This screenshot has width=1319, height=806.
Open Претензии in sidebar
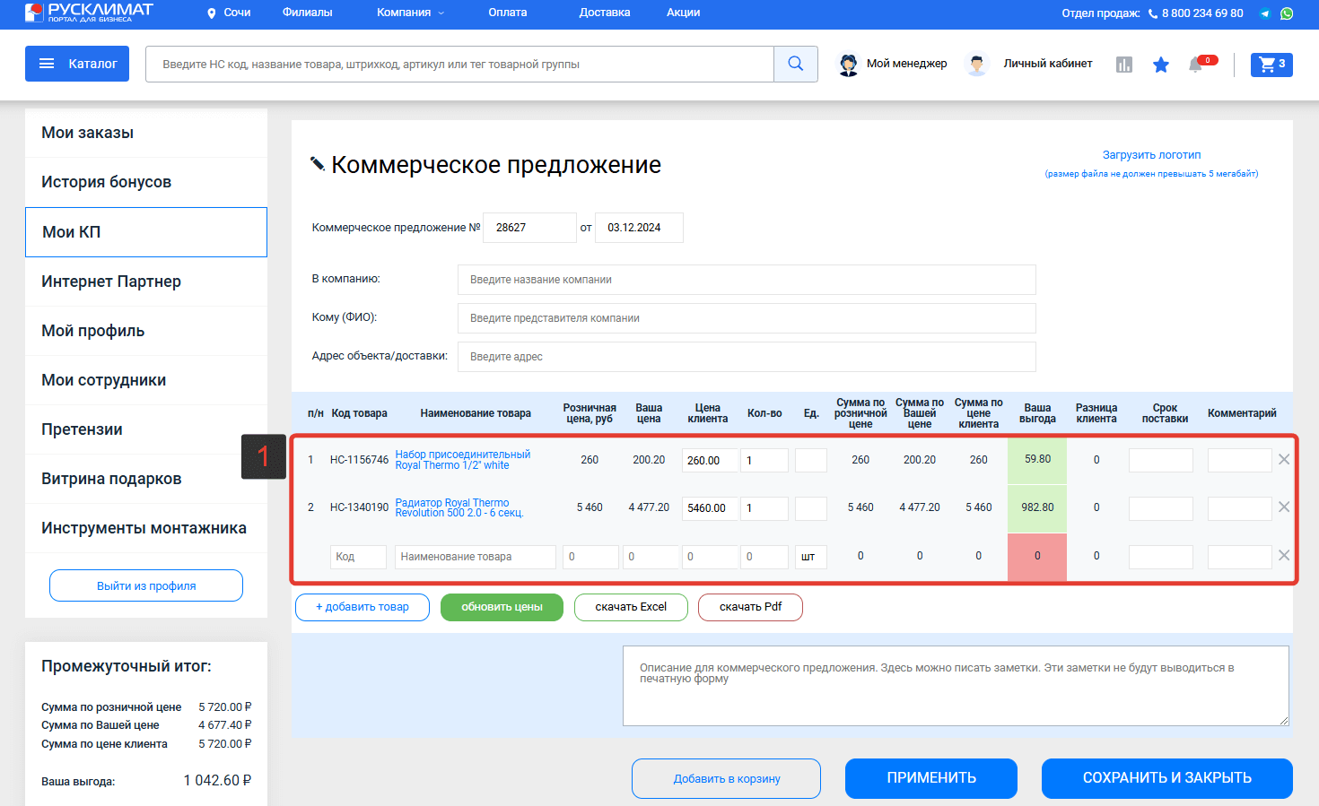(x=146, y=429)
